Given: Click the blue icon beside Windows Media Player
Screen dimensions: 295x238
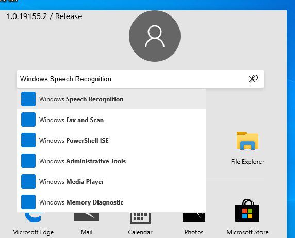Looking at the screenshot, I should coord(28,181).
